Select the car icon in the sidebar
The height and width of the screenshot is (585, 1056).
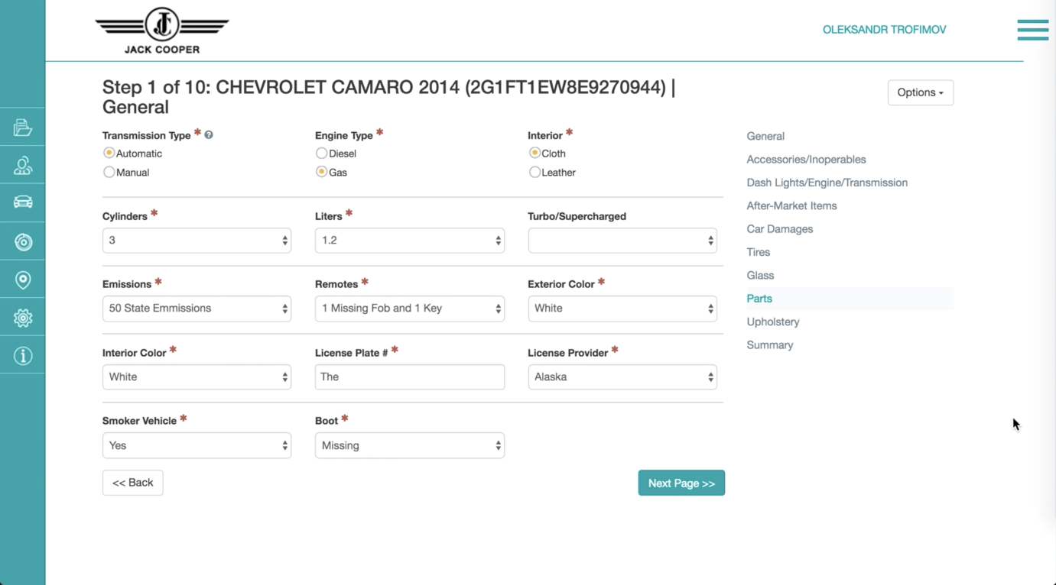[22, 202]
